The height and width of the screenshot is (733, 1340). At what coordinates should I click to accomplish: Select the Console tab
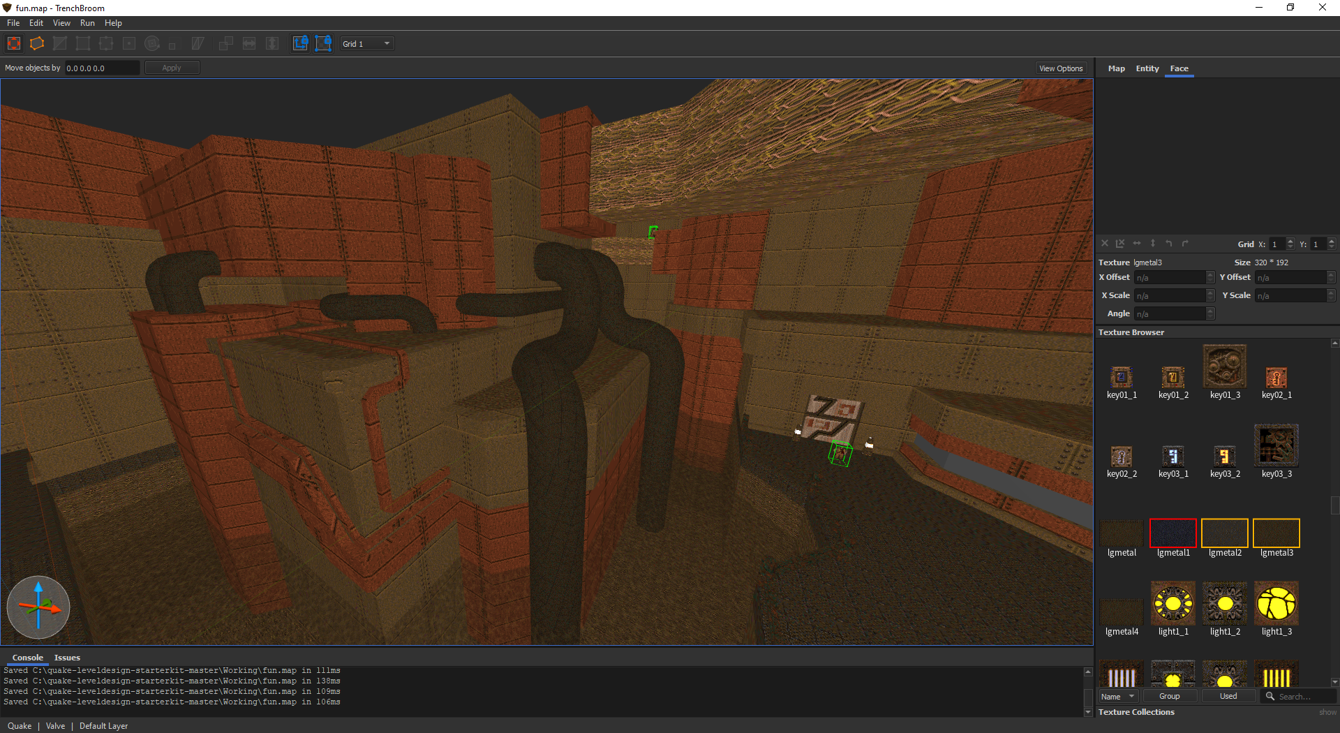click(x=28, y=658)
